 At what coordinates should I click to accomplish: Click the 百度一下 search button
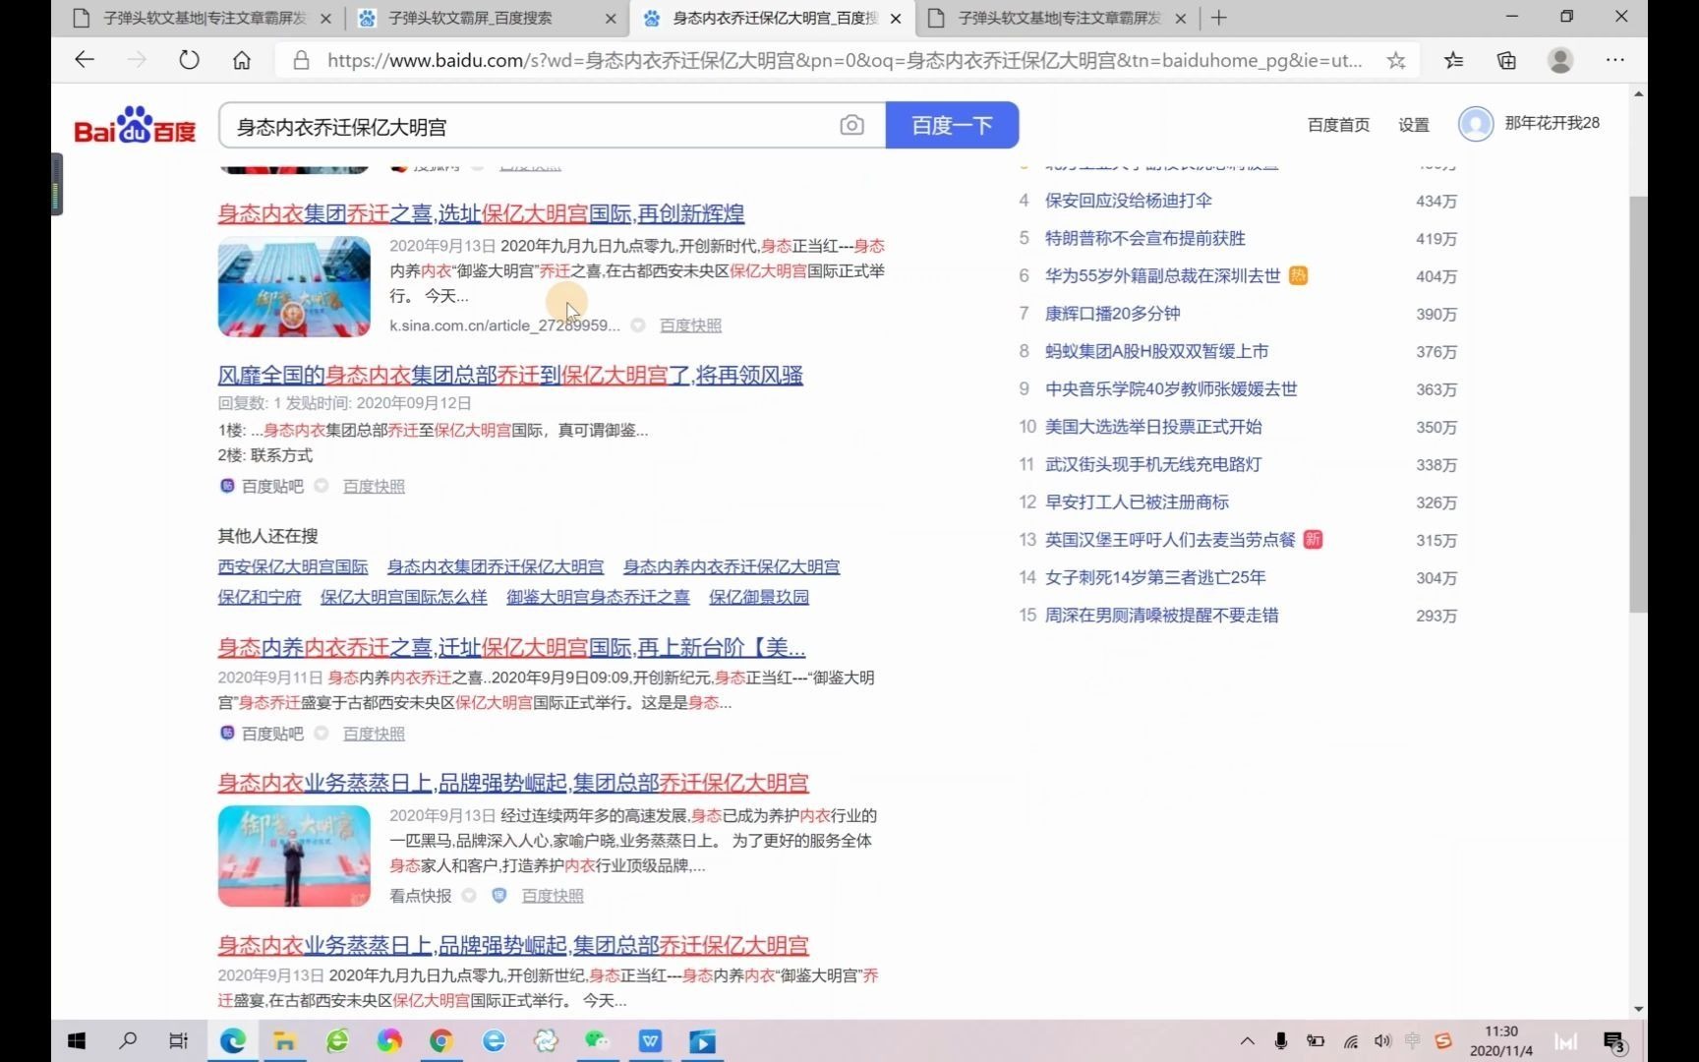[x=952, y=126]
